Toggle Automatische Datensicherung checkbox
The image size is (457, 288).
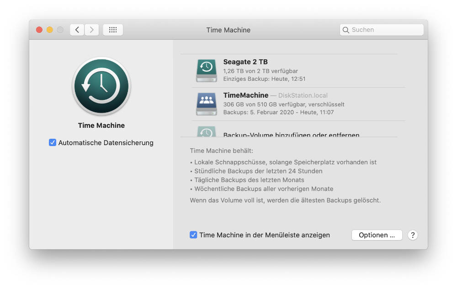[x=53, y=142]
